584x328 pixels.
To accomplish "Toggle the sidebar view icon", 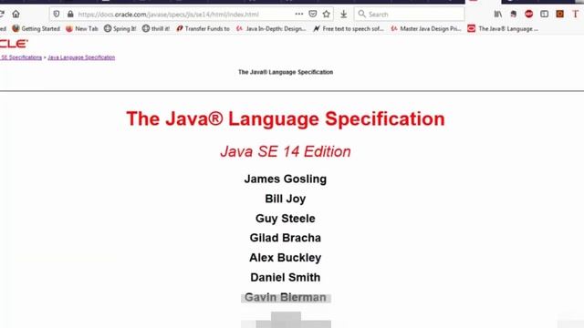I will (544, 15).
